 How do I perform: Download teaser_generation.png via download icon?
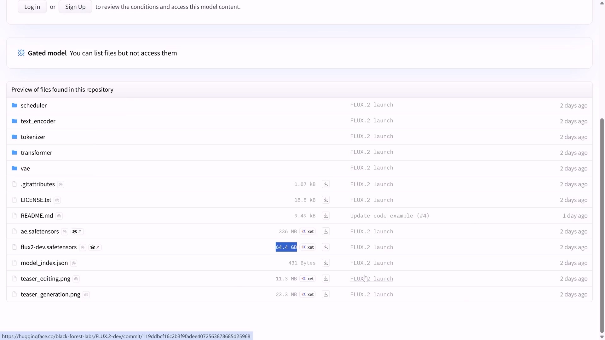tap(326, 294)
